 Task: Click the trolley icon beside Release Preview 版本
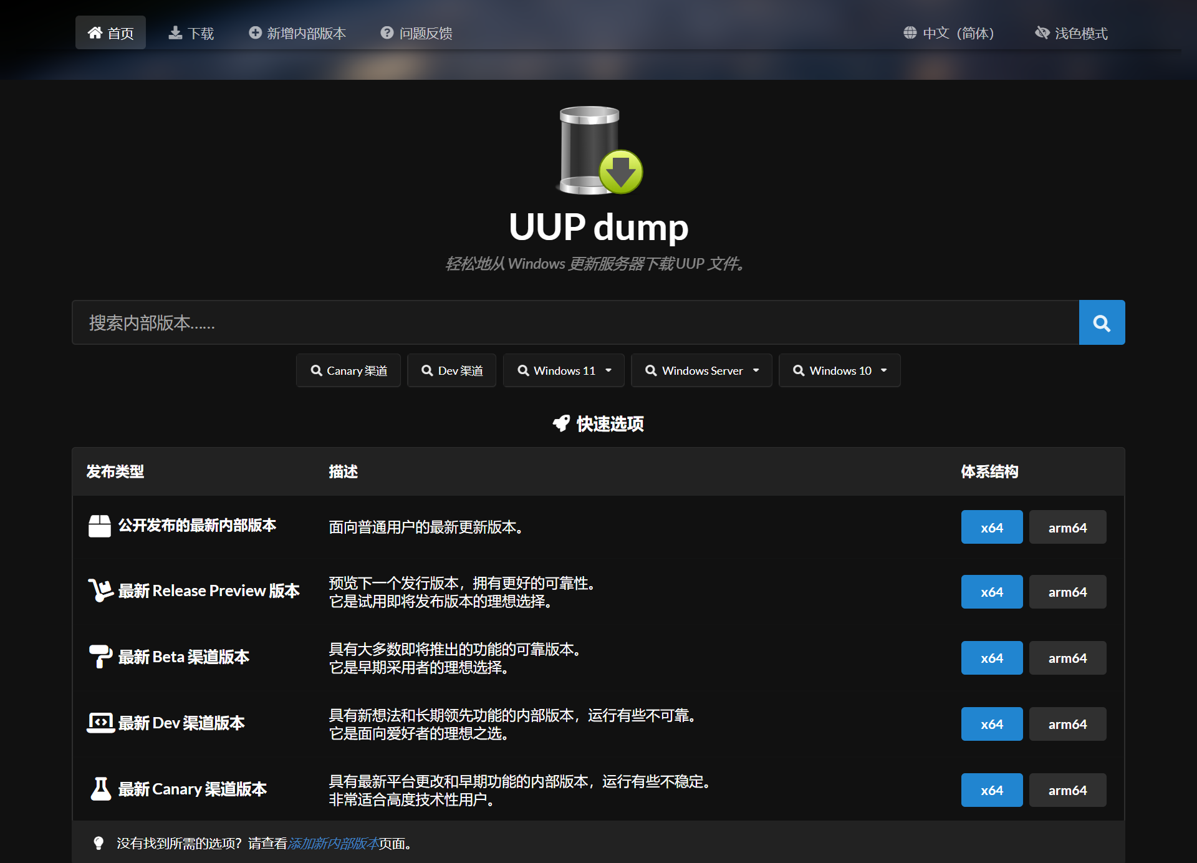pyautogui.click(x=100, y=590)
